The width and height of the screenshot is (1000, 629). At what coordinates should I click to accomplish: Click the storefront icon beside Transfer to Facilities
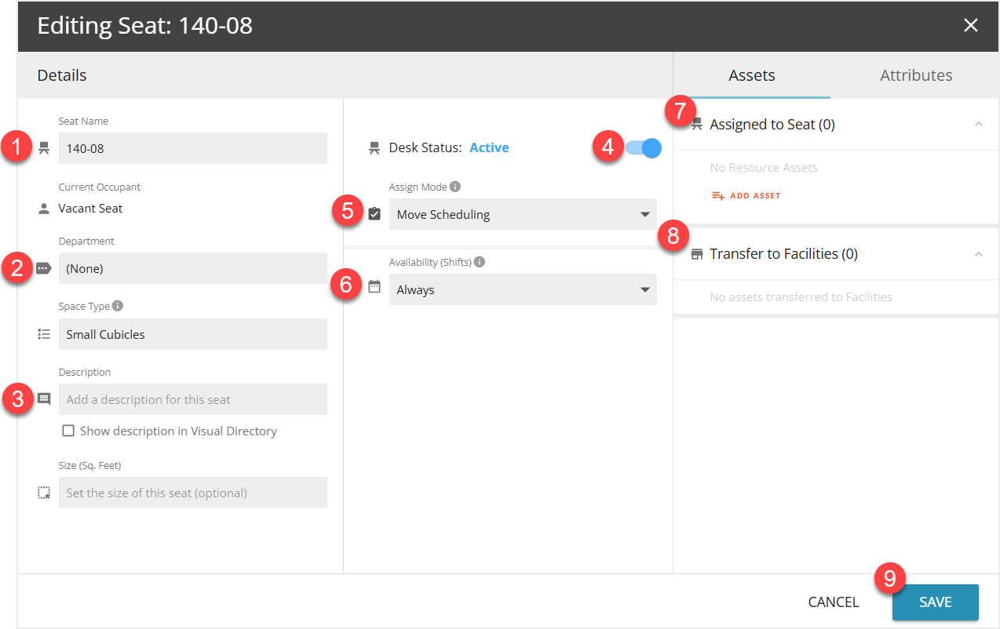(696, 254)
